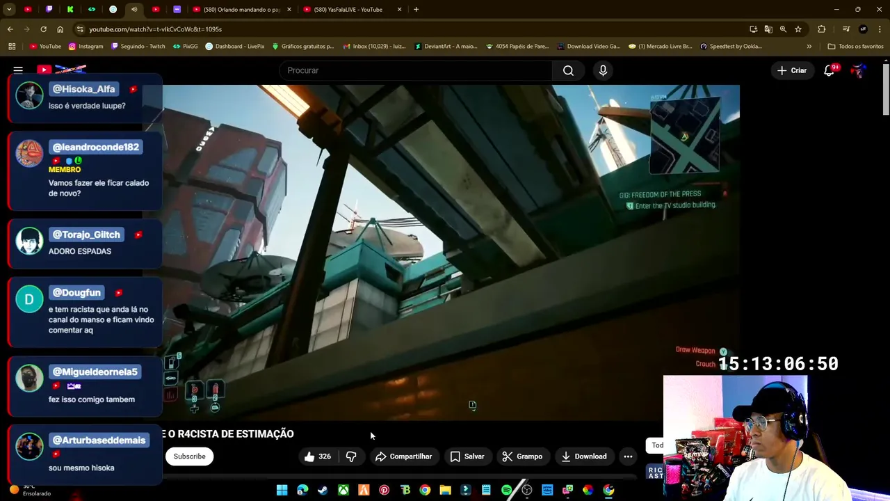This screenshot has height=501, width=890.
Task: Close the YasFalaLIVE tab
Action: coord(399,10)
